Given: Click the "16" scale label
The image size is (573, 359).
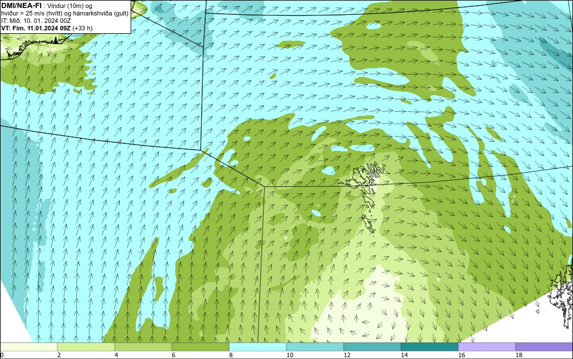Looking at the screenshot, I should pos(461,355).
